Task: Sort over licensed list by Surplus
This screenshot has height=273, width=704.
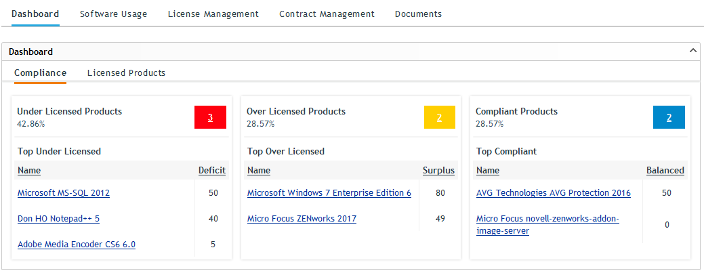Action: point(438,171)
